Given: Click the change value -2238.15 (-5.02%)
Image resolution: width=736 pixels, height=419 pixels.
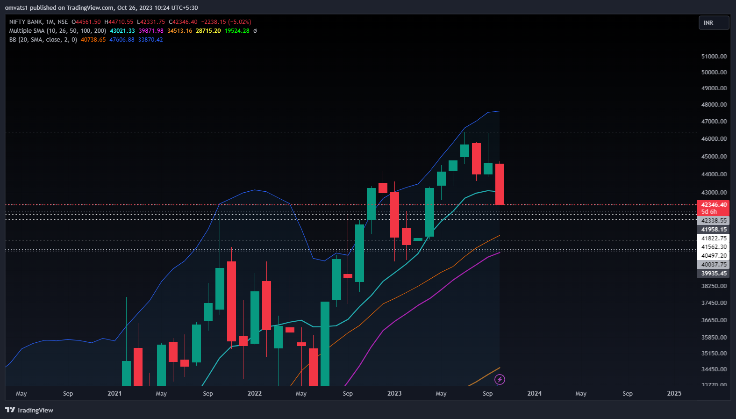Looking at the screenshot, I should 226,22.
